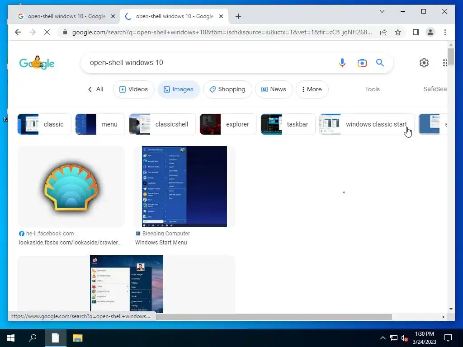Screen dimensions: 463x347
Task: Open Bleeping Computer start menu image
Action: click(184, 187)
